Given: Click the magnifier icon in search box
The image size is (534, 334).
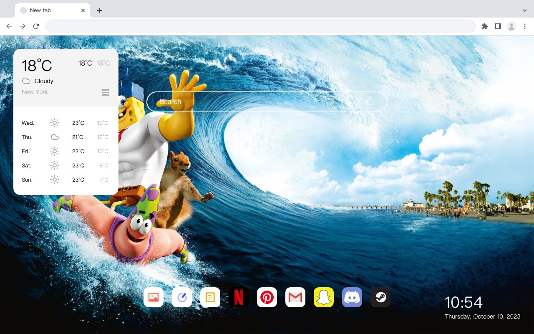Looking at the screenshot, I should tap(370, 102).
